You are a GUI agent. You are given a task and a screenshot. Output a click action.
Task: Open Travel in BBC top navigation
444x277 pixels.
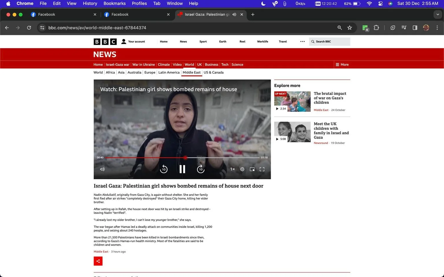point(283,42)
